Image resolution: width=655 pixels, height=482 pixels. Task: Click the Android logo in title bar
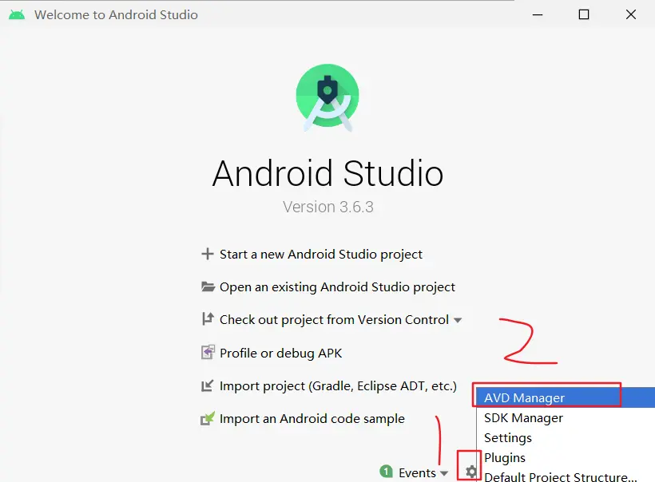click(17, 14)
